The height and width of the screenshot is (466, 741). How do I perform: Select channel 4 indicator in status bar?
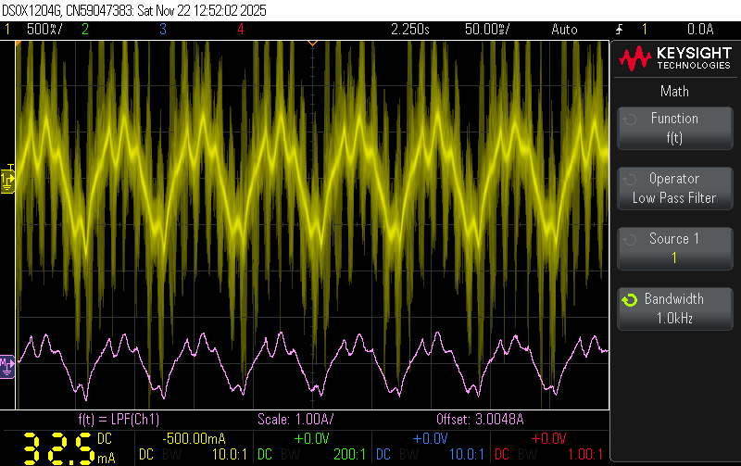[x=241, y=30]
